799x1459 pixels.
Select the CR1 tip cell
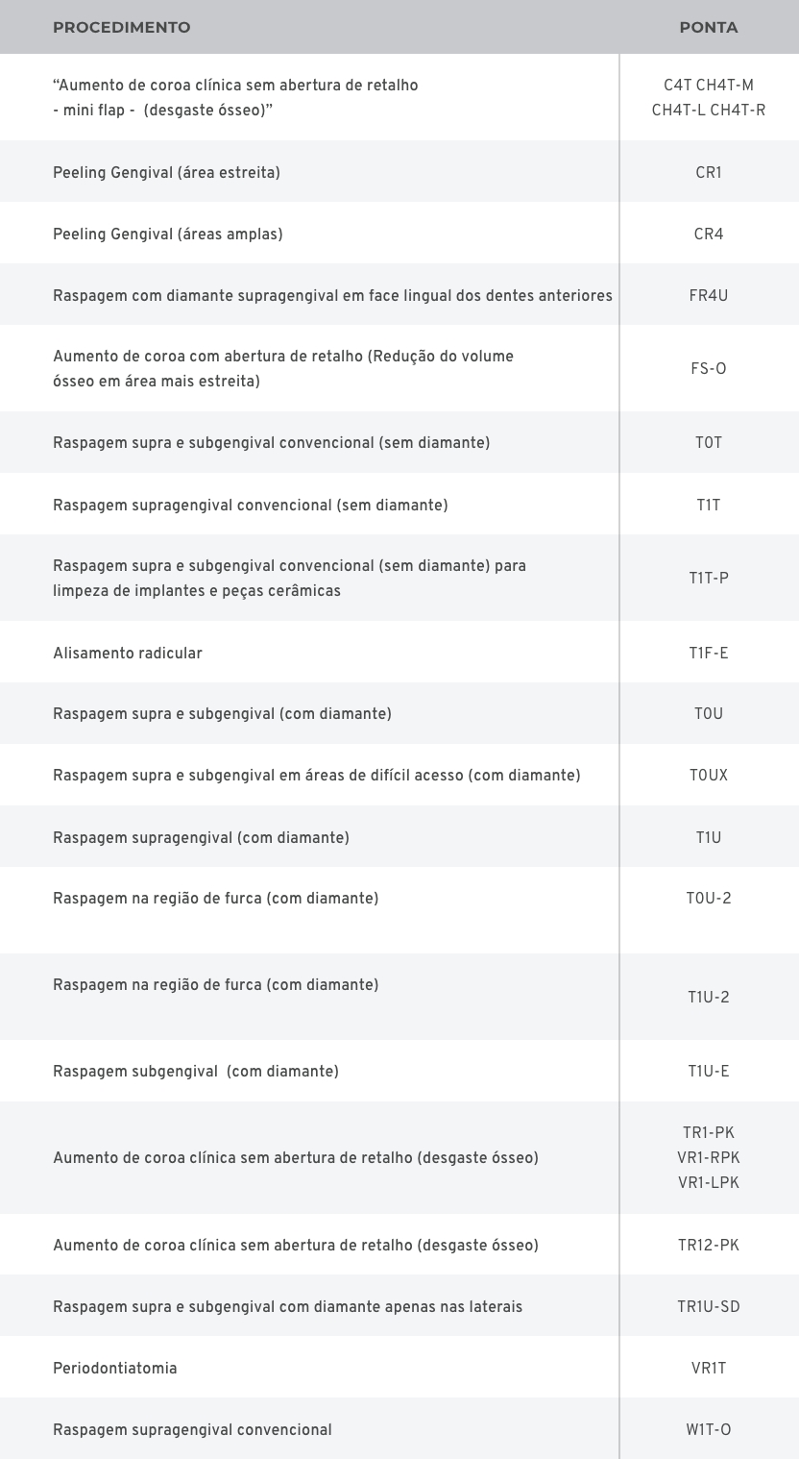point(709,173)
